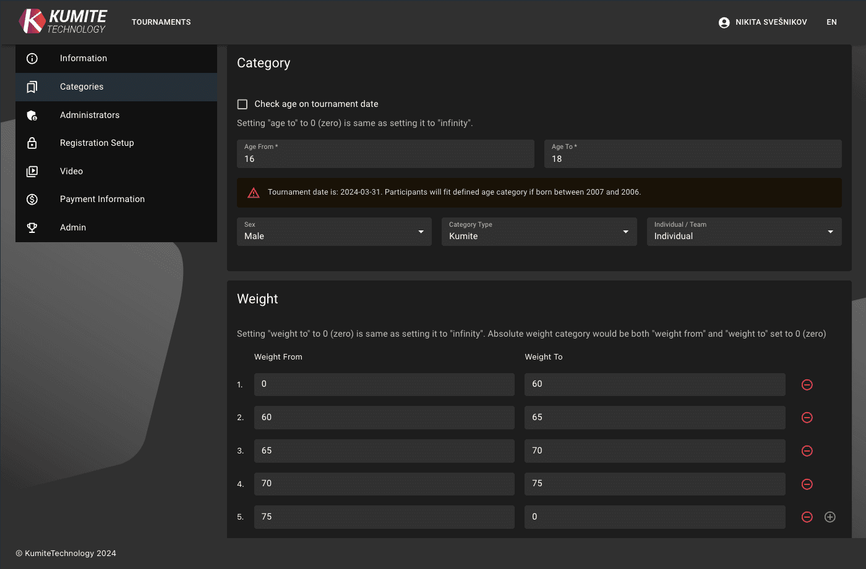The height and width of the screenshot is (569, 866).
Task: Enable the Check age on tournament date checkbox
Action: click(242, 104)
